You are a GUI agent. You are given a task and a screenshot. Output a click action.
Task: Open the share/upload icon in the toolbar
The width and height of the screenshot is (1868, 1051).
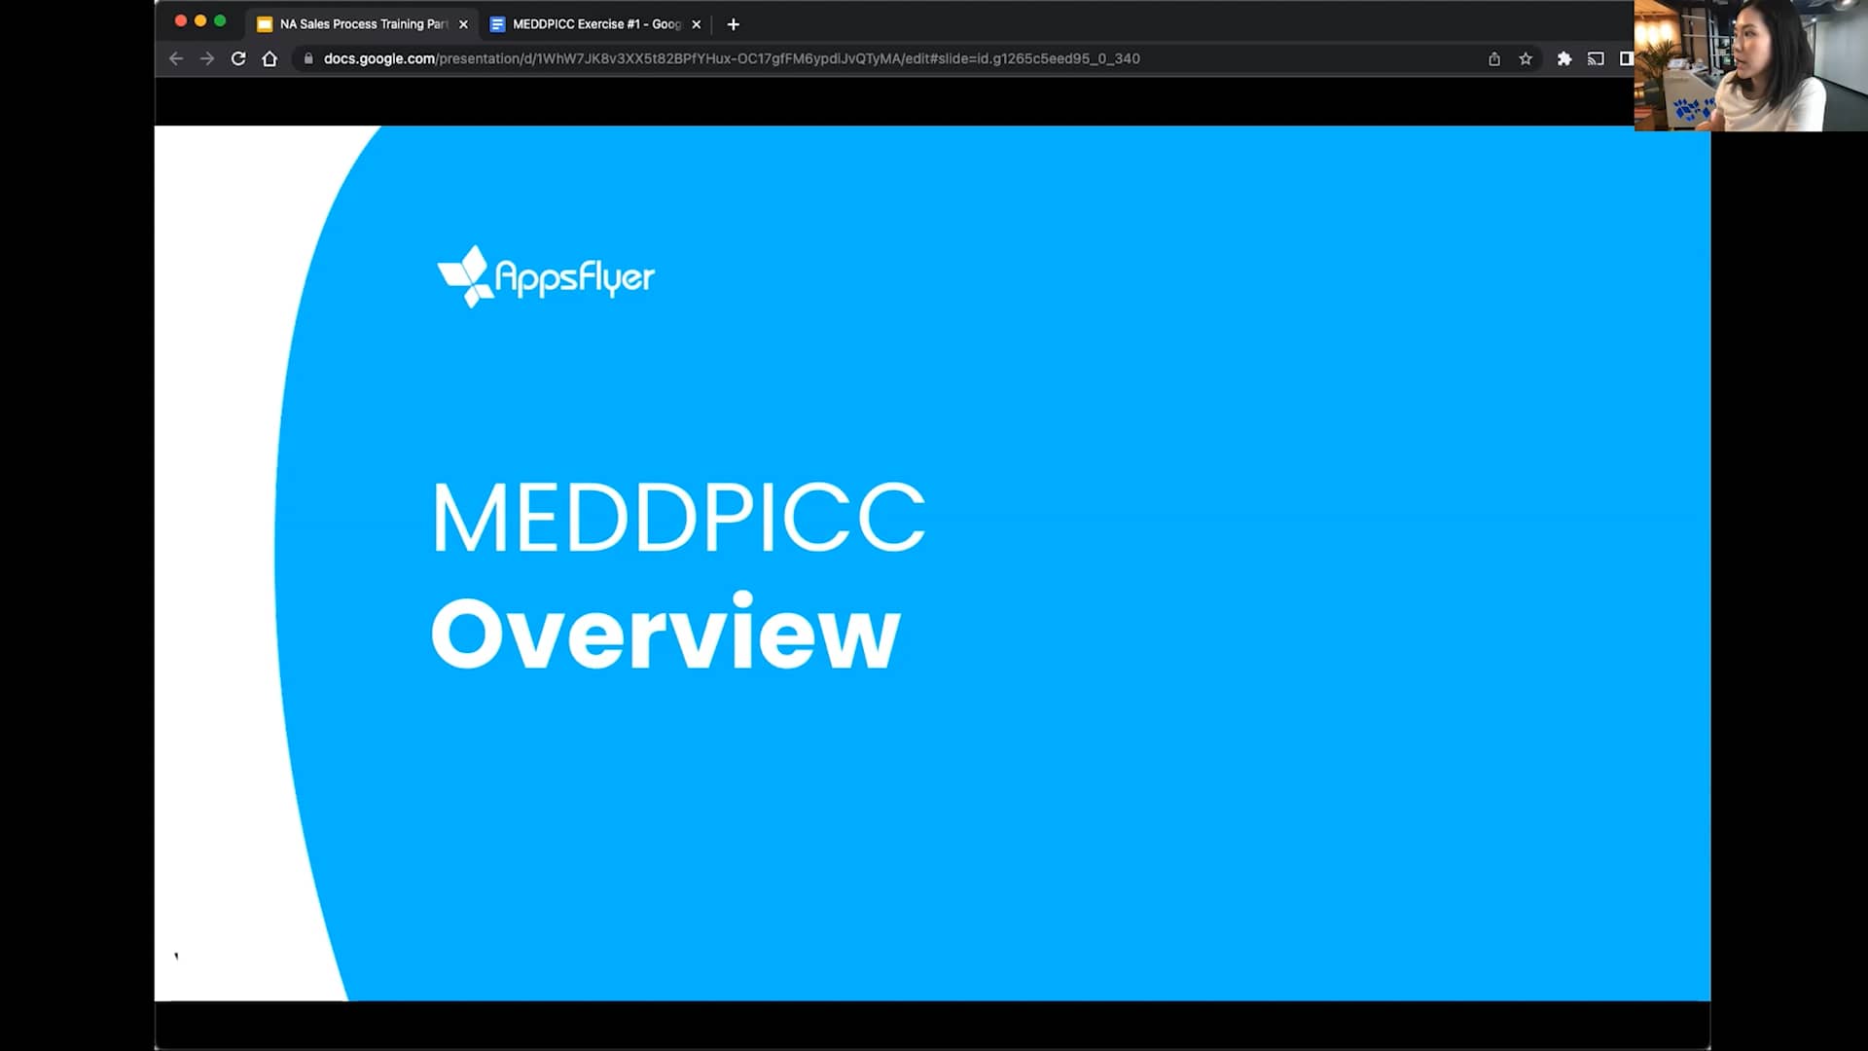pyautogui.click(x=1494, y=58)
